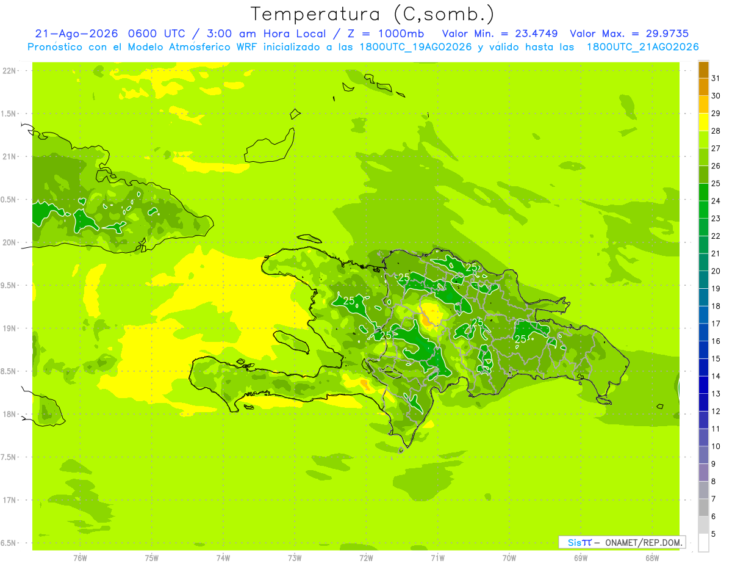Click the color bar label "27"
Viewport: 732px width, 566px height.
716,148
